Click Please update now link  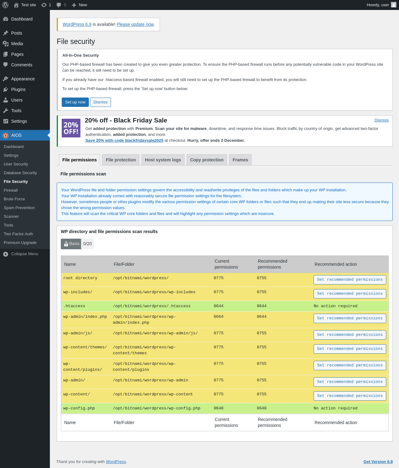135,24
